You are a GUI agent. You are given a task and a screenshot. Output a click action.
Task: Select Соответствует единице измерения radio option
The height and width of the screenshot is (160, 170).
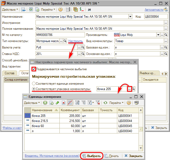pos(34,83)
